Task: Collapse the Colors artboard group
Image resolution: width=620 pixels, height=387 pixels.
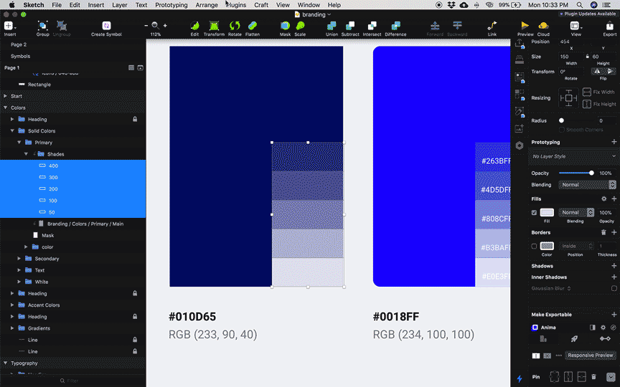Action: point(6,107)
